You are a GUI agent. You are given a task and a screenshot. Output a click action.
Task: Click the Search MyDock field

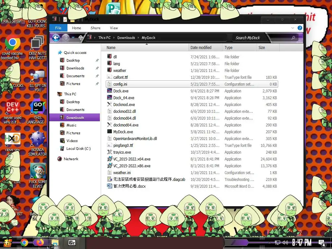point(262,38)
